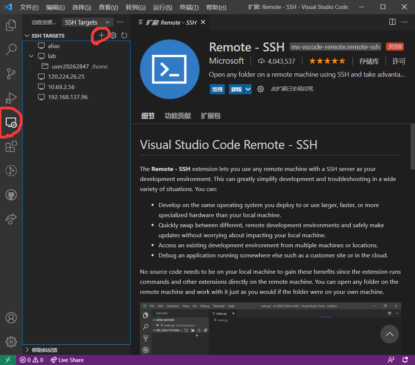This screenshot has height=365, width=415.
Task: Expand the 帮助和反馈 section
Action: pyautogui.click(x=27, y=350)
